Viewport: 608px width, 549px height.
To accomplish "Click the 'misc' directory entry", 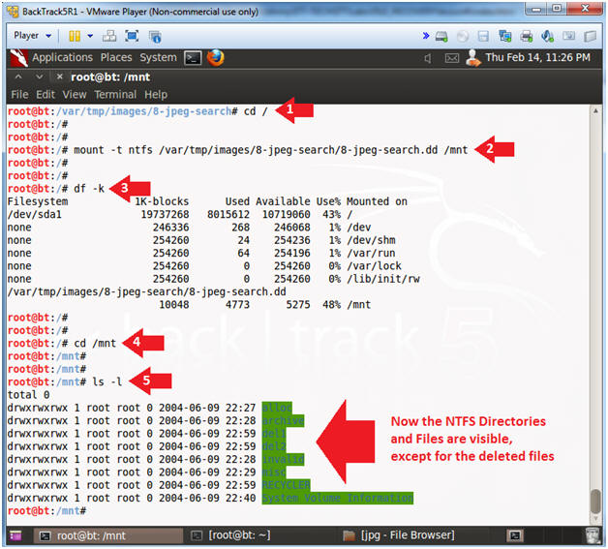I will [x=274, y=473].
